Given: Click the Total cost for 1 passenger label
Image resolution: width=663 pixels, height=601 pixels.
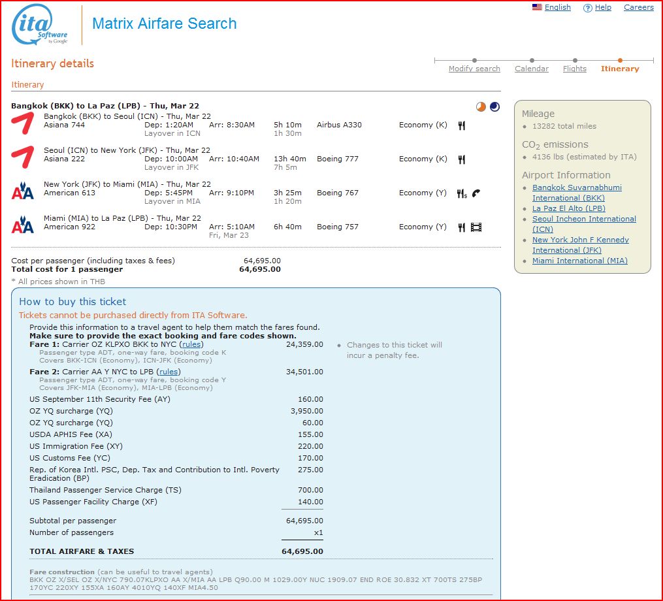Looking at the screenshot, I should point(67,269).
